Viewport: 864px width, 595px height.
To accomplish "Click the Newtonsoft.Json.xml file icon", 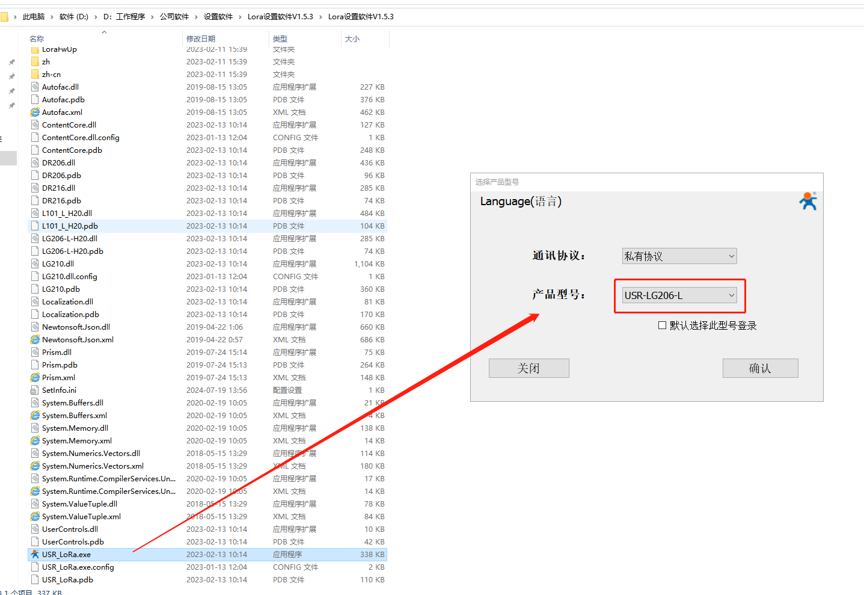I will tap(35, 339).
